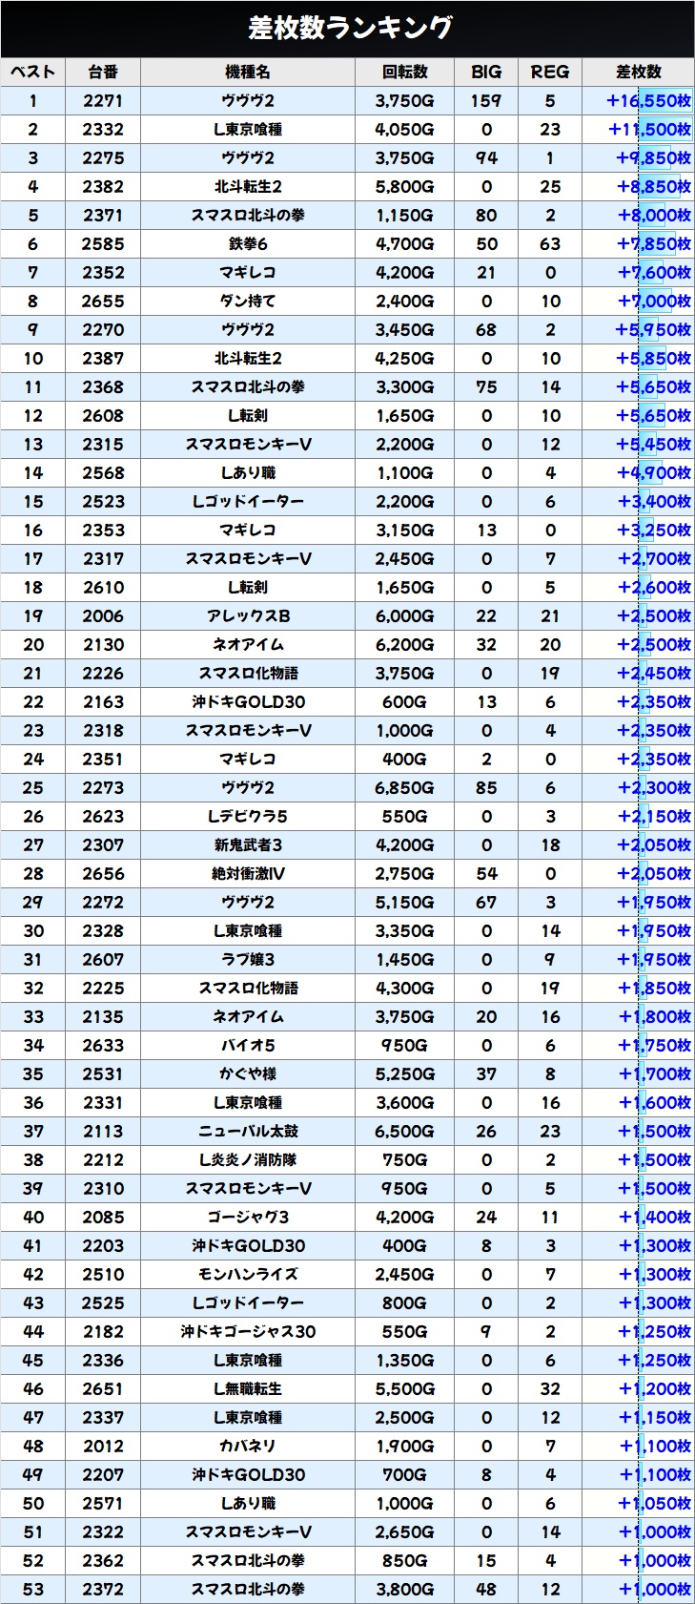
Task: Click the アレックスB machine entry
Action: pos(248,616)
